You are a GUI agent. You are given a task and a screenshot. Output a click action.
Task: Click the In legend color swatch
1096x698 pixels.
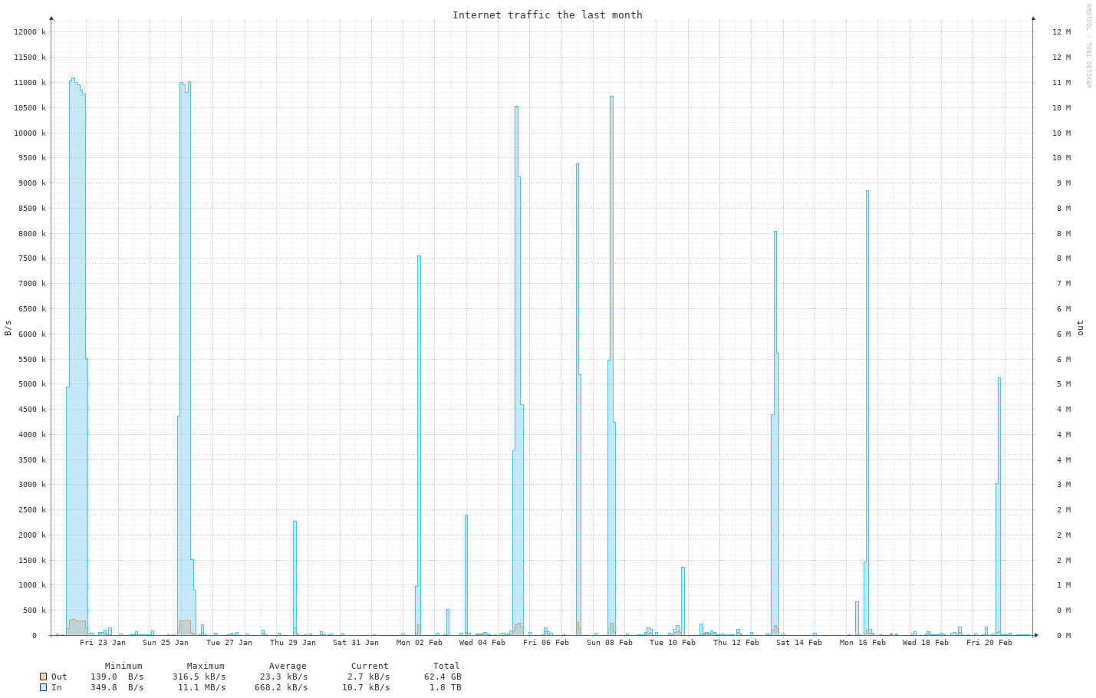coord(43,687)
